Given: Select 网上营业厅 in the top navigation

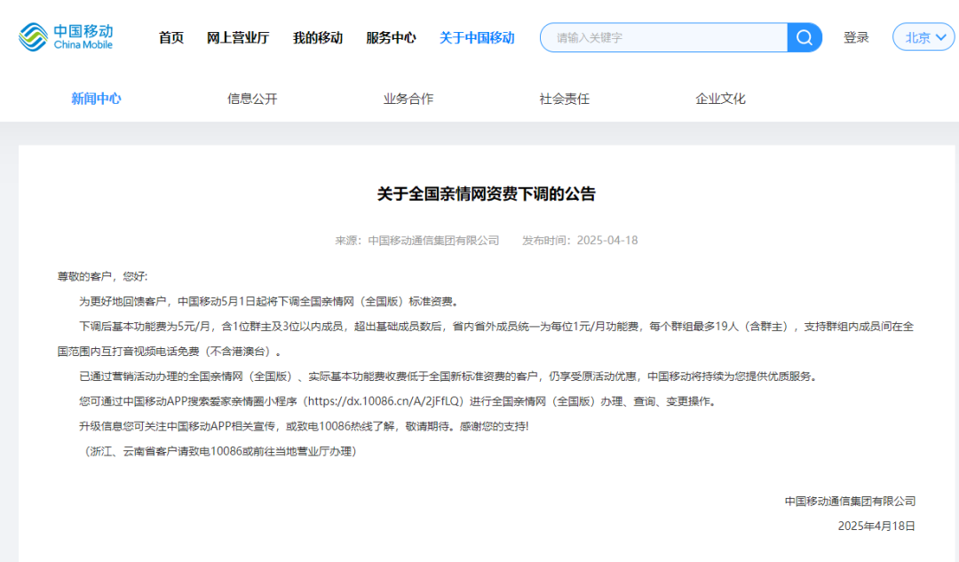Looking at the screenshot, I should tap(238, 37).
